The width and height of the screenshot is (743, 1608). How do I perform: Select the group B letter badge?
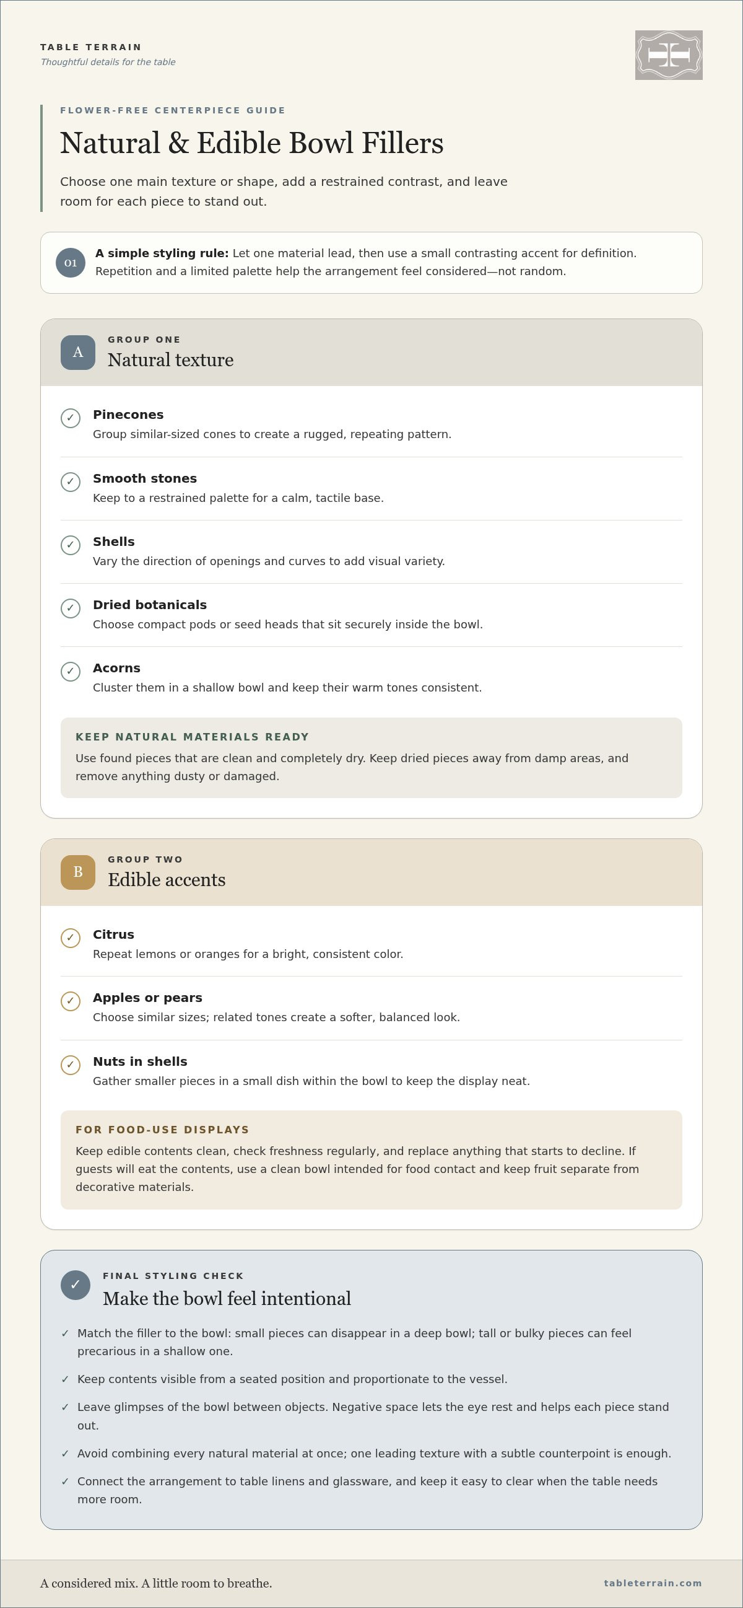(x=78, y=872)
